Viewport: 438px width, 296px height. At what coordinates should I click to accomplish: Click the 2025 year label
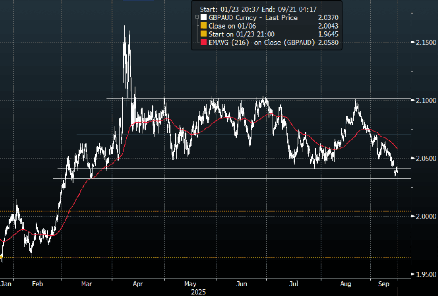[x=198, y=291]
